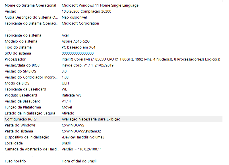The height and width of the screenshot is (165, 229).
Task: Click the 'Hora oficial do Brasil' value
Action: tap(79, 161)
